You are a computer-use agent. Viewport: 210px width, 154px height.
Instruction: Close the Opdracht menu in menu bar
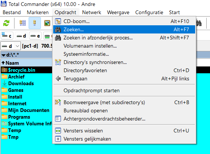(x=65, y=13)
